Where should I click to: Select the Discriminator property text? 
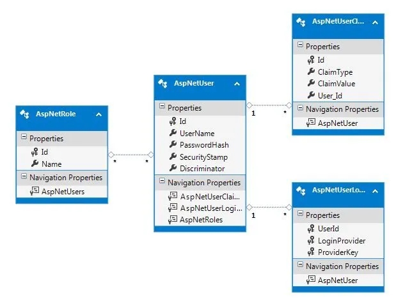tap(202, 169)
